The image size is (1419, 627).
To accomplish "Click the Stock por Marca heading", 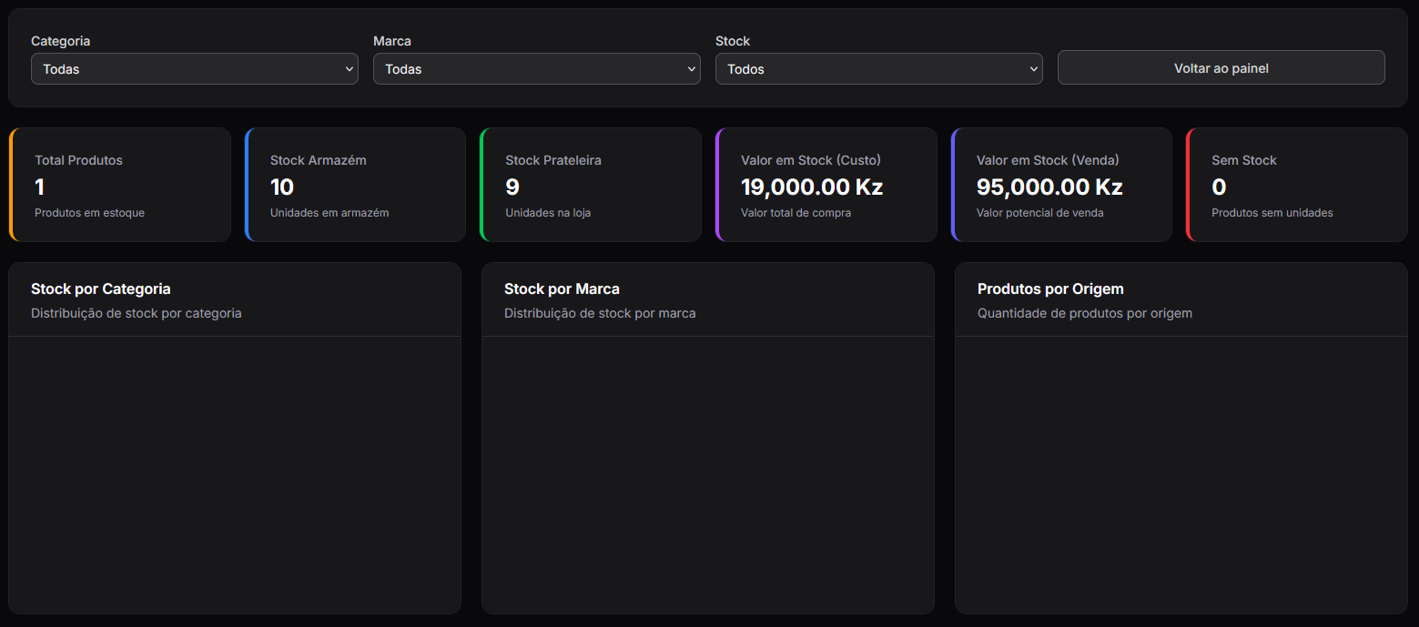I will (x=562, y=289).
